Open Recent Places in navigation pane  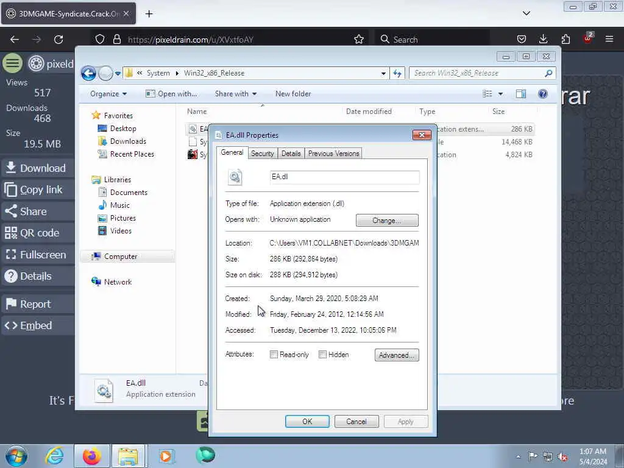[x=132, y=154]
